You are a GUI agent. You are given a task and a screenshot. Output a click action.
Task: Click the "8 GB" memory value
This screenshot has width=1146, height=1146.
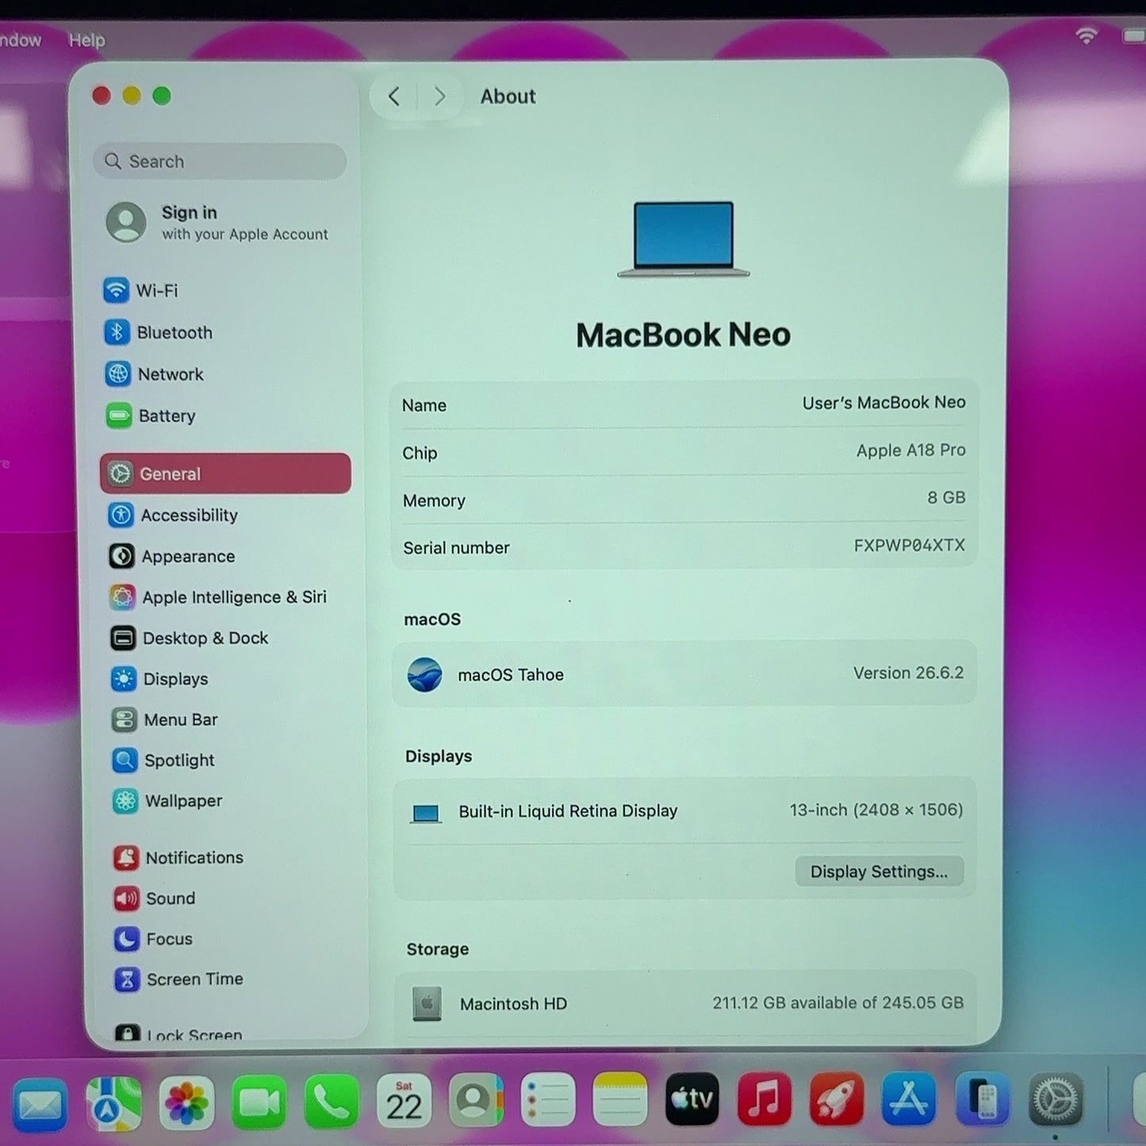(x=946, y=497)
